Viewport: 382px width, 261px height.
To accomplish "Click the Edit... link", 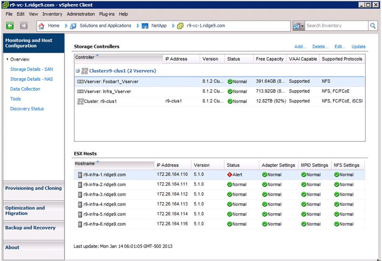I will coord(340,47).
